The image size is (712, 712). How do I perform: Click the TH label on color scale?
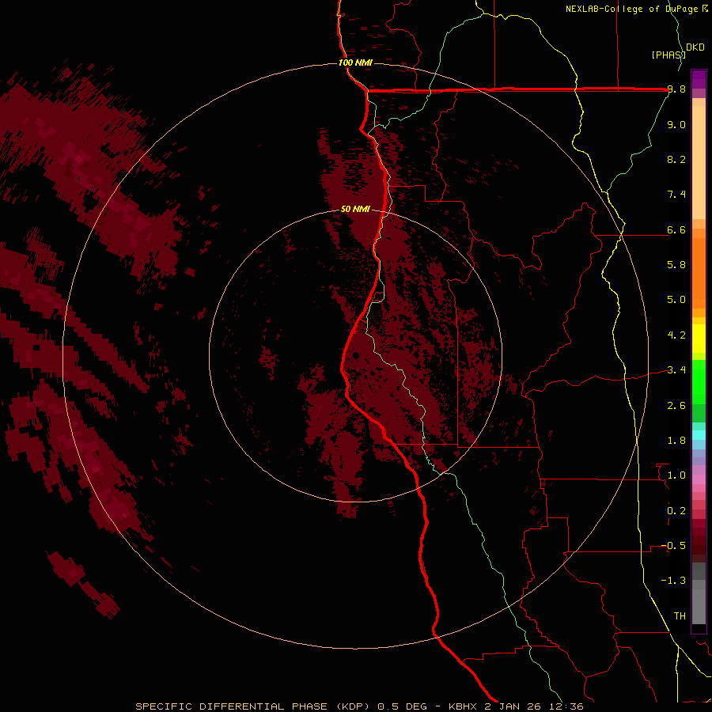680,616
